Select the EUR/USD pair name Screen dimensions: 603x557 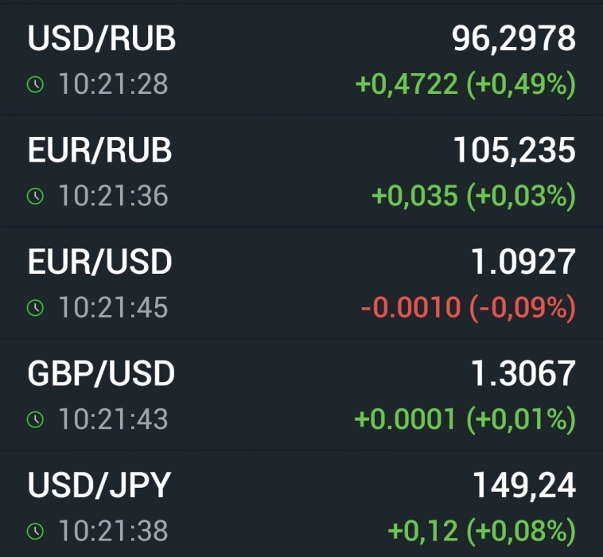[x=99, y=262]
